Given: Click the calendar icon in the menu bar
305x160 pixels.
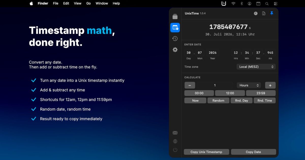Looking at the screenshot, I should tap(258, 4).
